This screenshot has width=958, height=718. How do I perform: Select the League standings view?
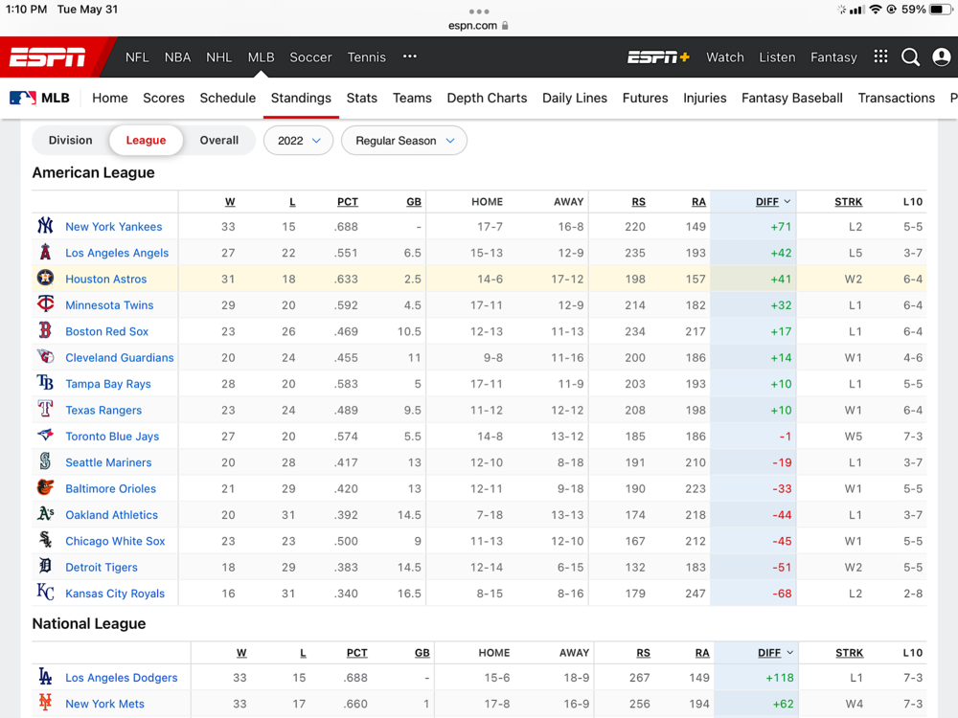click(x=146, y=141)
